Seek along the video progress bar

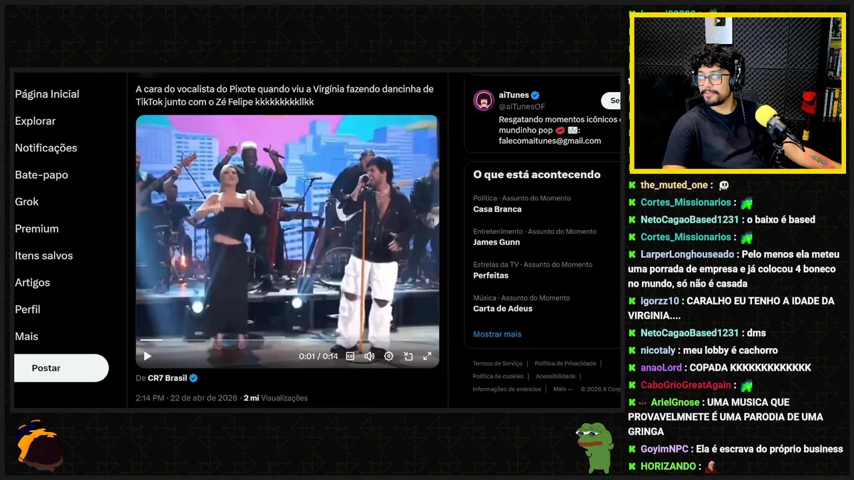287,339
